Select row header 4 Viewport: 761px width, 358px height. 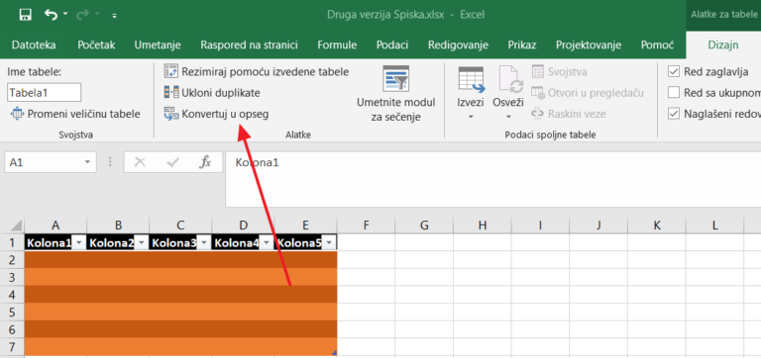[x=13, y=295]
